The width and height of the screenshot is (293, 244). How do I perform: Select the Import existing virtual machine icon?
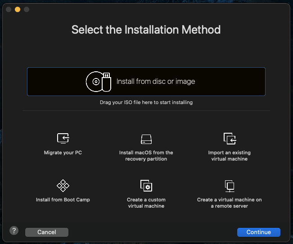tap(230, 139)
